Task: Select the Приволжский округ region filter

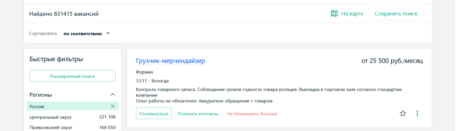Action: (51, 127)
